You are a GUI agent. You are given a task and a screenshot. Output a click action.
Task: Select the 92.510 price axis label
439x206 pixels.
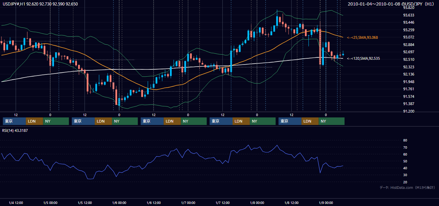408,59
